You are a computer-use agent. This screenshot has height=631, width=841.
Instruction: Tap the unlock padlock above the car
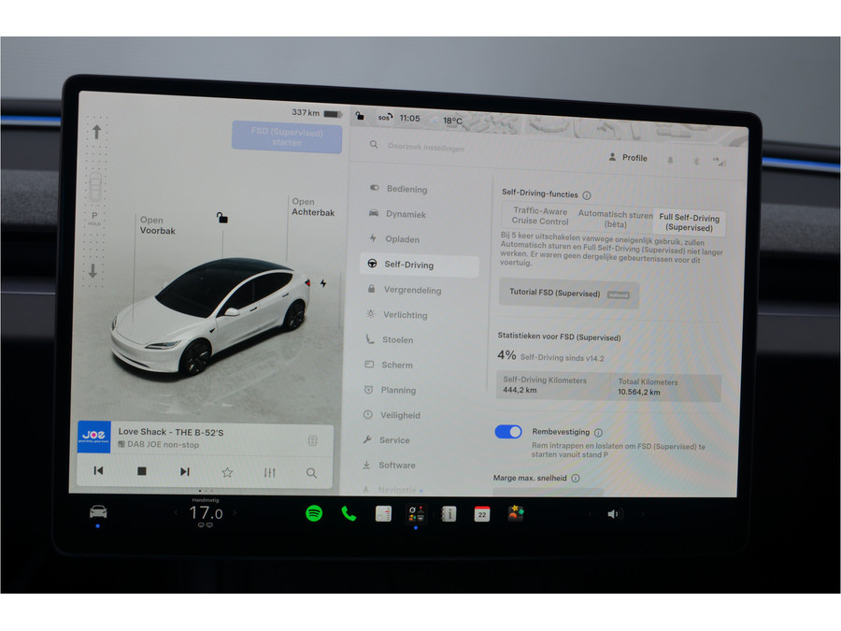click(222, 217)
